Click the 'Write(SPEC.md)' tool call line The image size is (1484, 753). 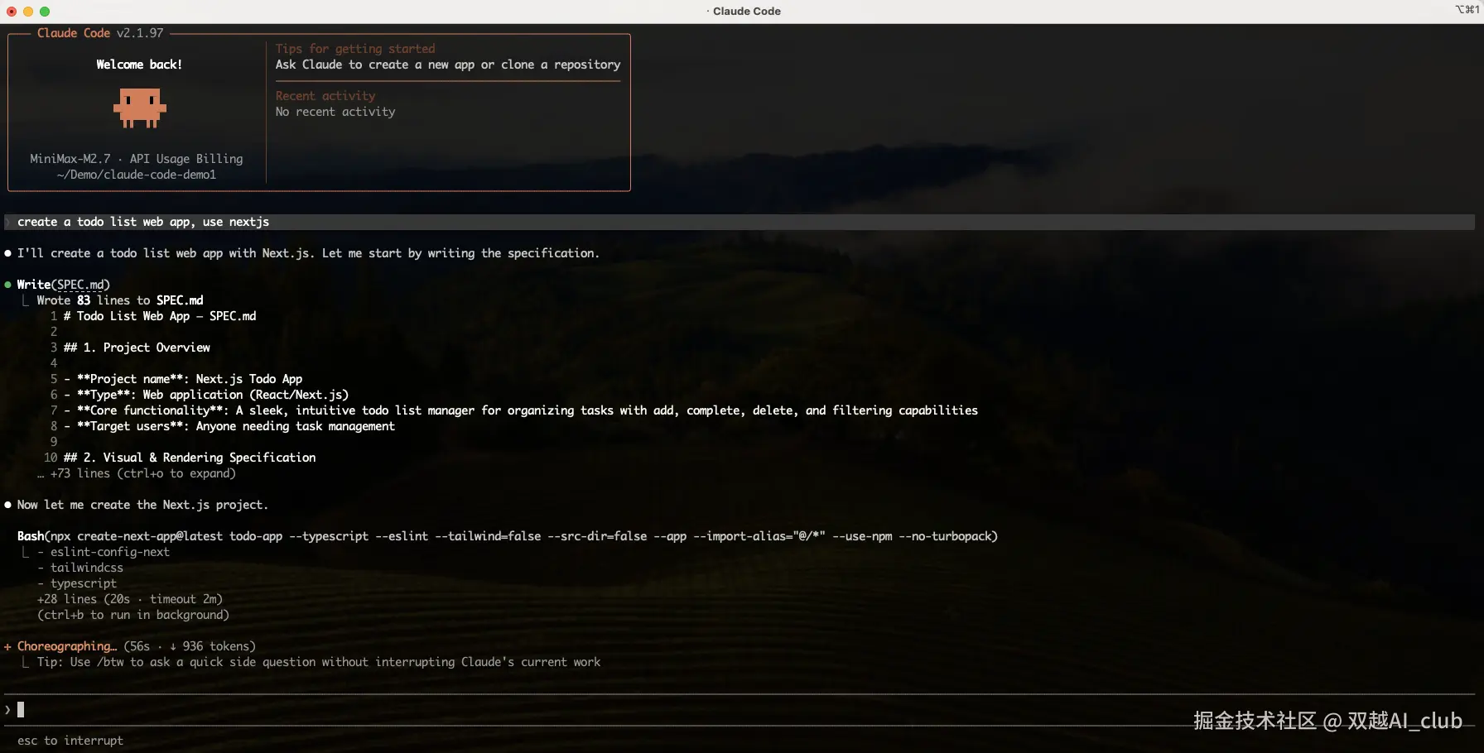pos(64,285)
